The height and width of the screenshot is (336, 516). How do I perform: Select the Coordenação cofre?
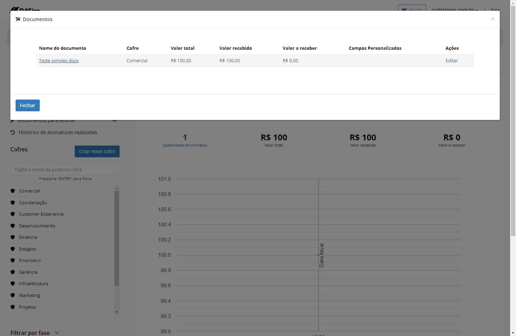pyautogui.click(x=33, y=203)
